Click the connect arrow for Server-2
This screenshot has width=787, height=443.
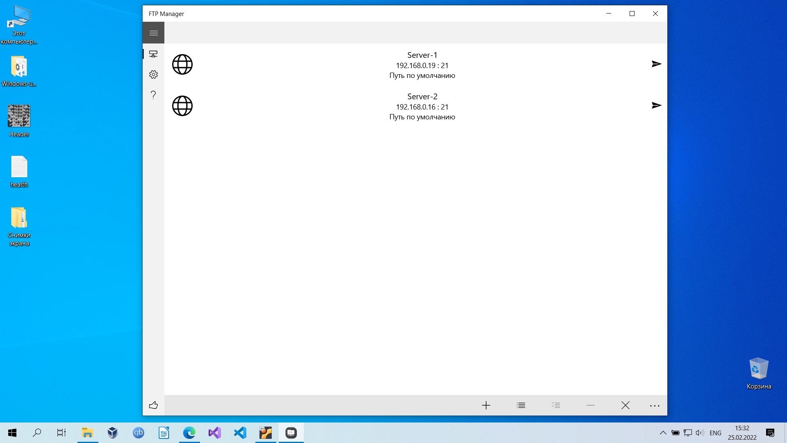pos(656,105)
